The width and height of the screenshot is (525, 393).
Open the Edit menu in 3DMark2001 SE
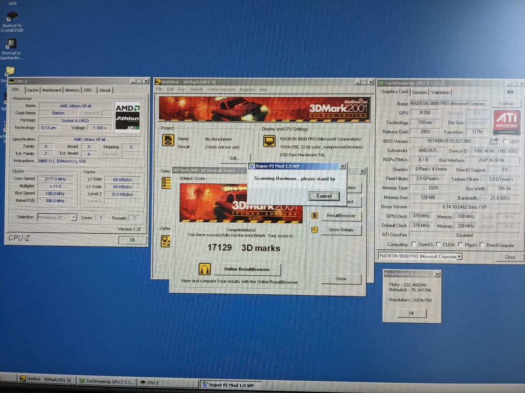coord(170,89)
